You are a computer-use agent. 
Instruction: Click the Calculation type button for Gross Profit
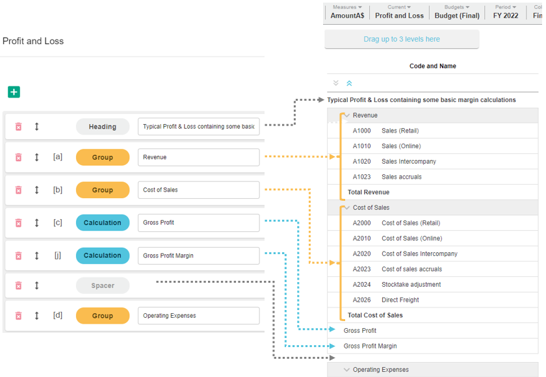(x=103, y=223)
